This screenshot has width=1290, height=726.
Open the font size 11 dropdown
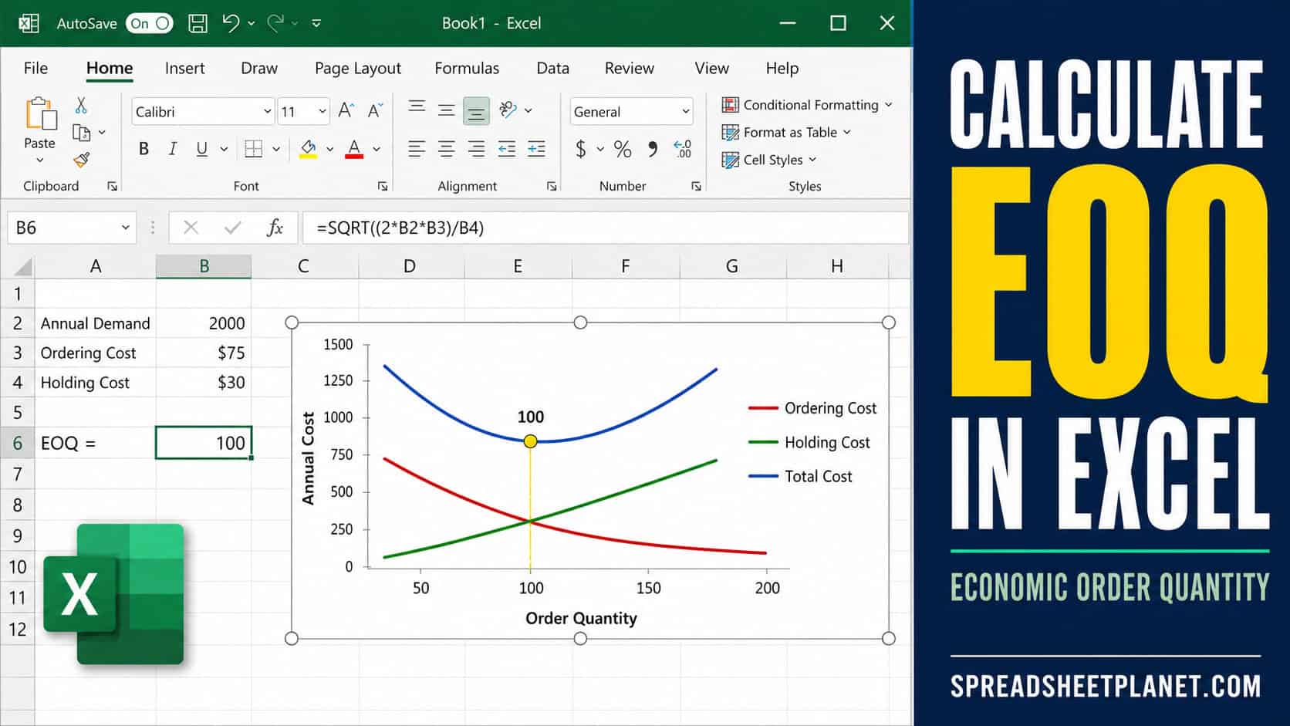click(322, 112)
